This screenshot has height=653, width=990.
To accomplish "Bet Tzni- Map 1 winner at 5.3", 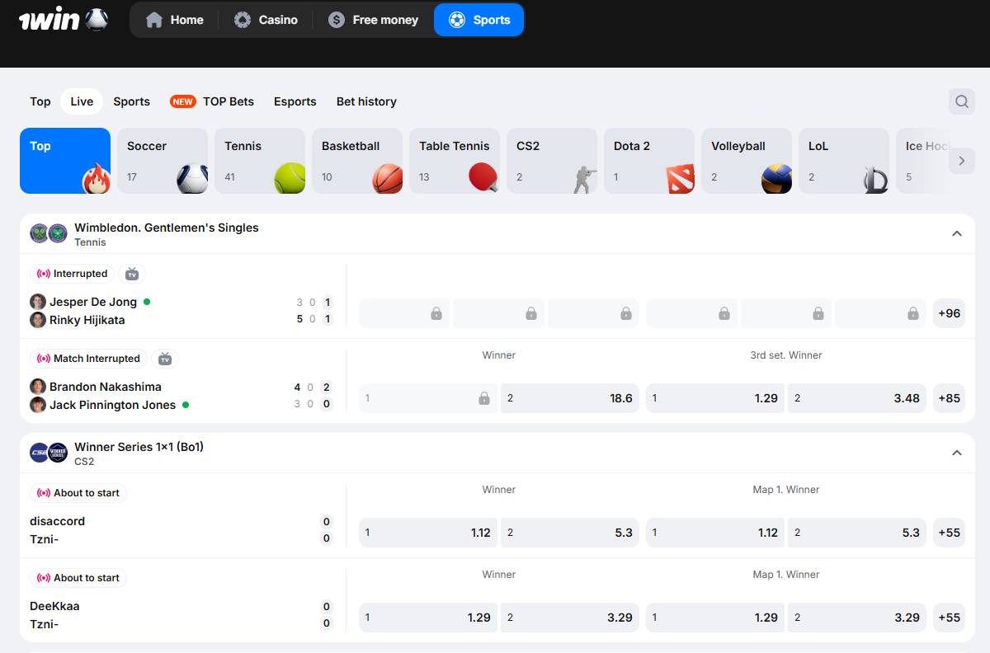I will click(x=857, y=533).
